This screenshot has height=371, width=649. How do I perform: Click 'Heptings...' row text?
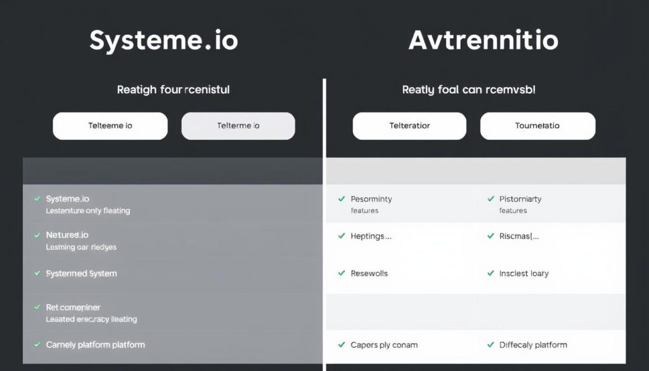pyautogui.click(x=371, y=237)
